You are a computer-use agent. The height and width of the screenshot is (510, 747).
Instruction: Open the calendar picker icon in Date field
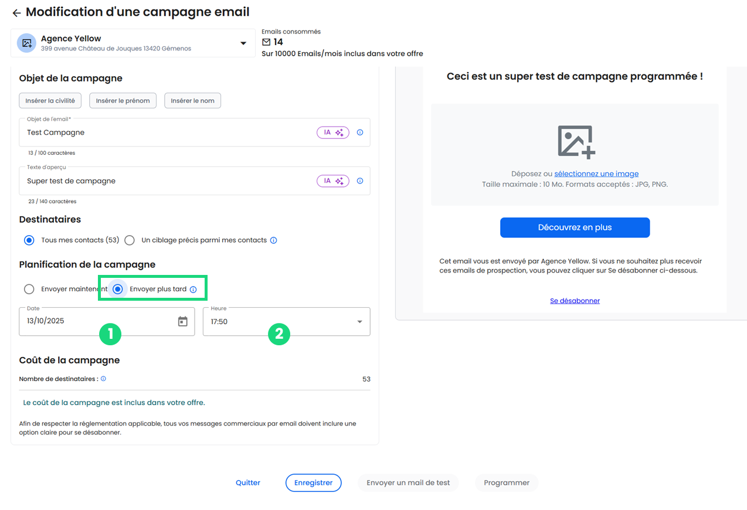[x=183, y=321]
